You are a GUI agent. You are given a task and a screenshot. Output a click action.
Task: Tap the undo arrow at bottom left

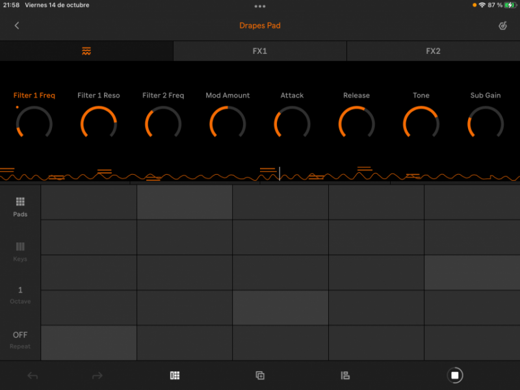[32, 375]
